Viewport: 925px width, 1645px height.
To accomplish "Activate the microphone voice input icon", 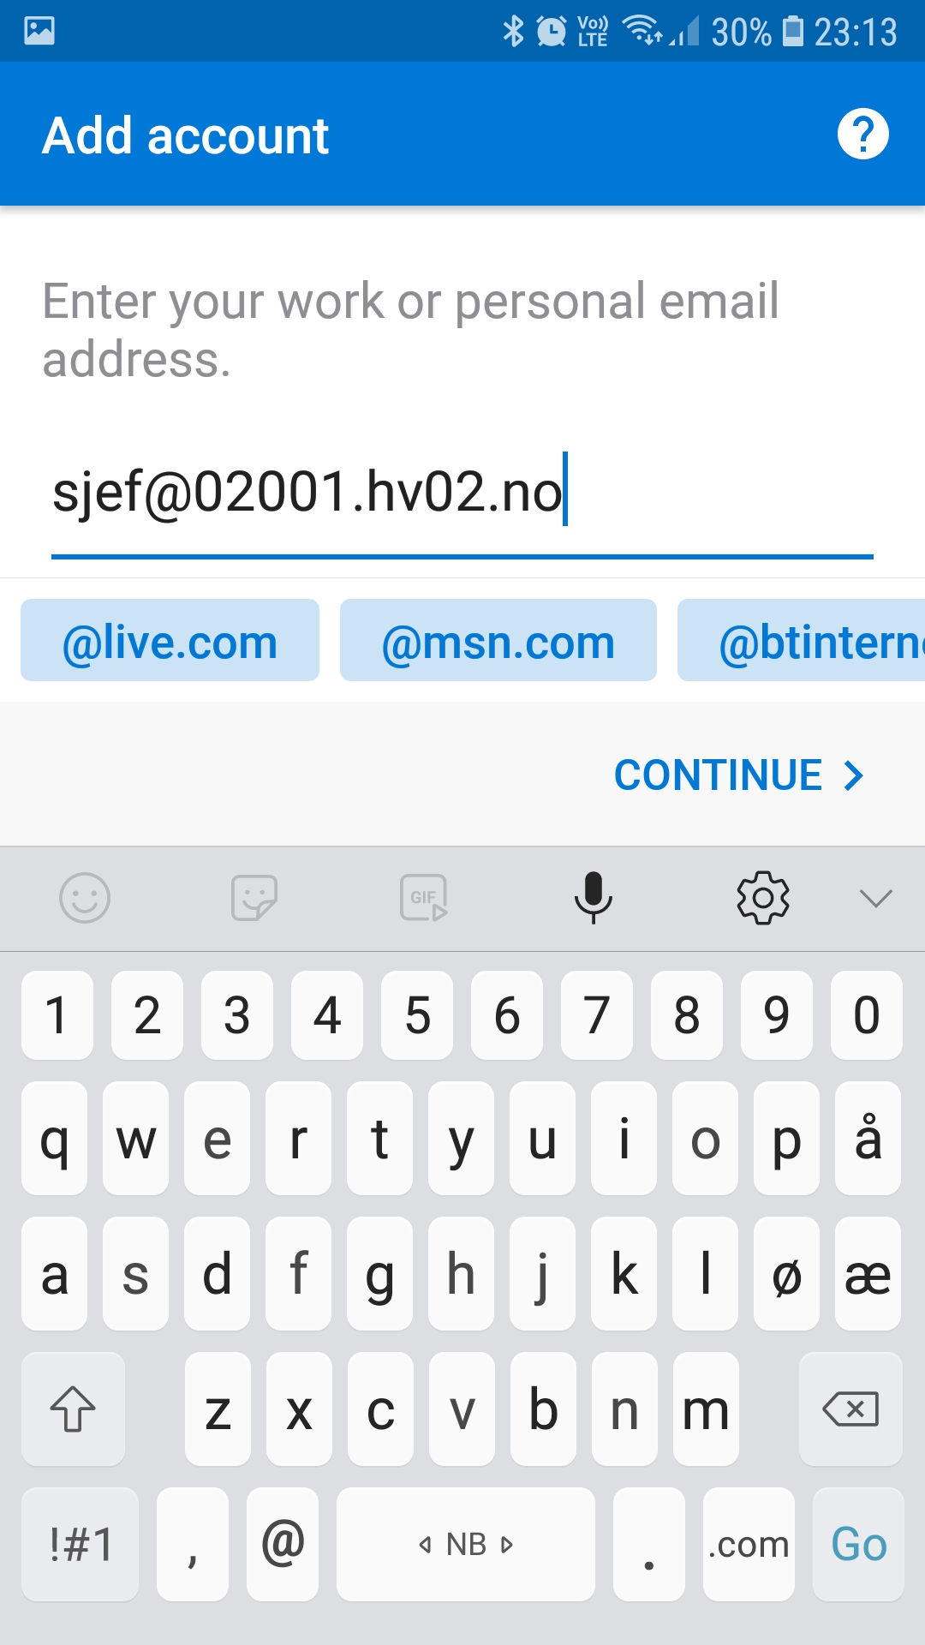I will [x=593, y=898].
